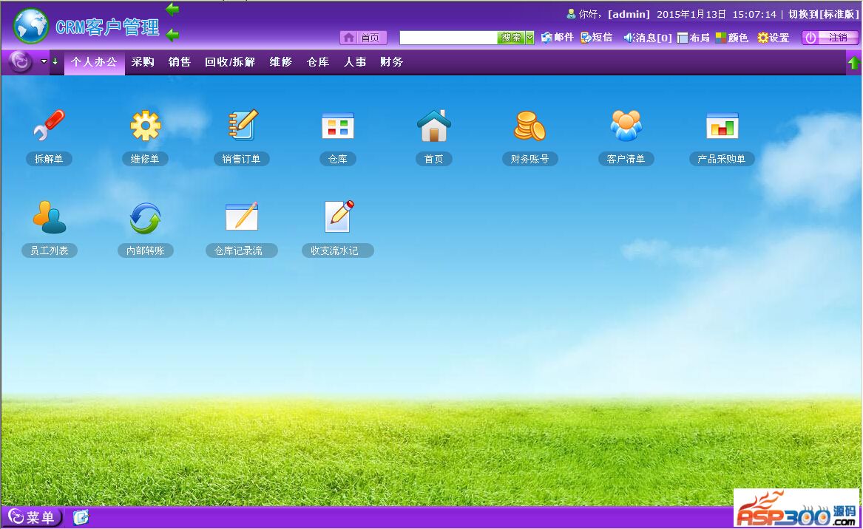Open the 客户清单 people icon
863x529 pixels.
(x=626, y=126)
